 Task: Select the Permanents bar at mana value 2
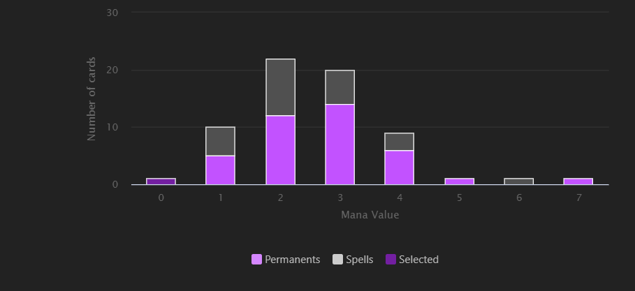click(280, 150)
